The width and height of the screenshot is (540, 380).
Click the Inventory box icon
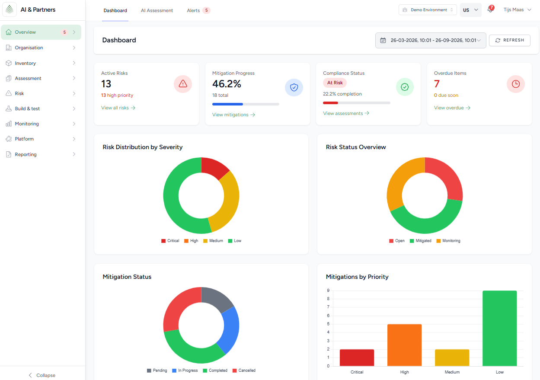(x=9, y=63)
